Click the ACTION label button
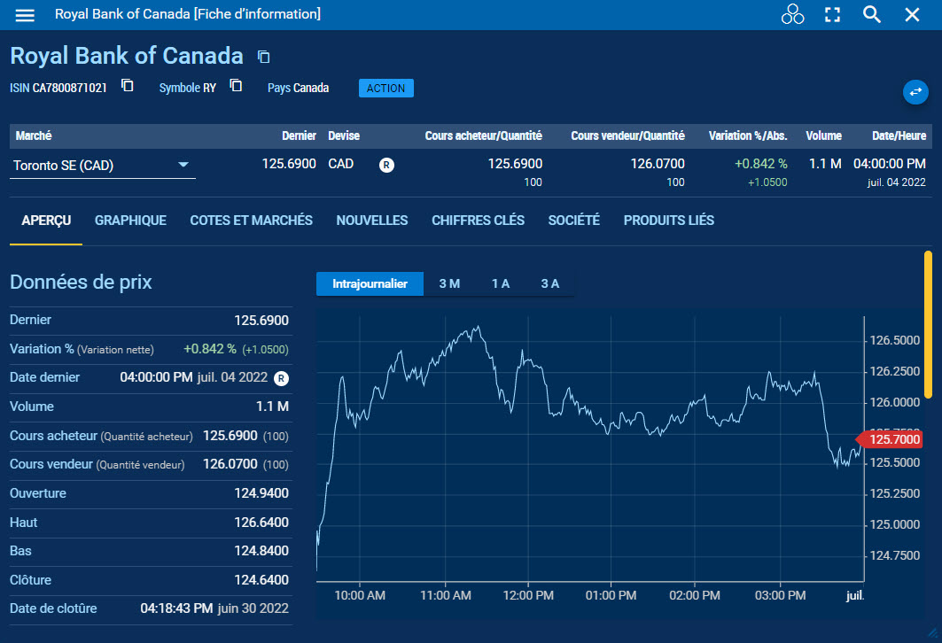 click(x=385, y=89)
